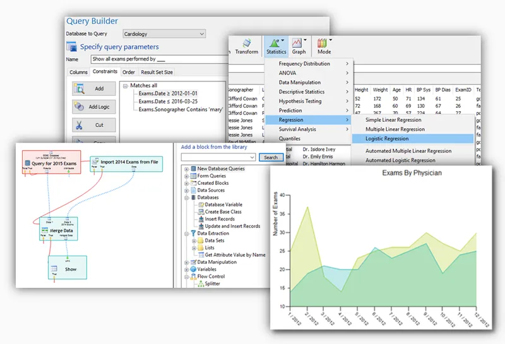Image resolution: width=505 pixels, height=344 pixels.
Task: Click the Data Sources icon
Action: click(x=193, y=190)
